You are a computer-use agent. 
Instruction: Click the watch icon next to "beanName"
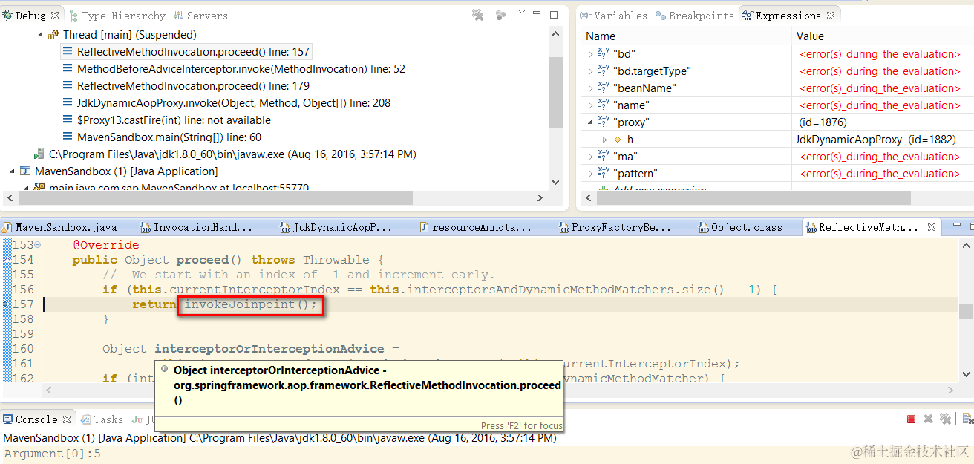[x=604, y=88]
